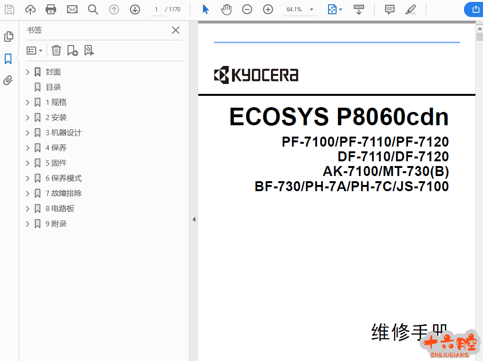Image resolution: width=483 pixels, height=361 pixels.
Task: Select the hand pan tool
Action: point(226,9)
